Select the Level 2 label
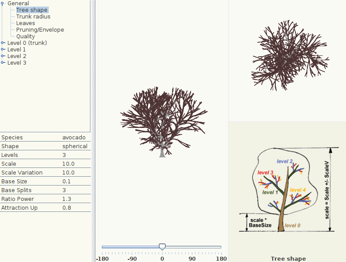The width and height of the screenshot is (346, 262). coord(17,56)
